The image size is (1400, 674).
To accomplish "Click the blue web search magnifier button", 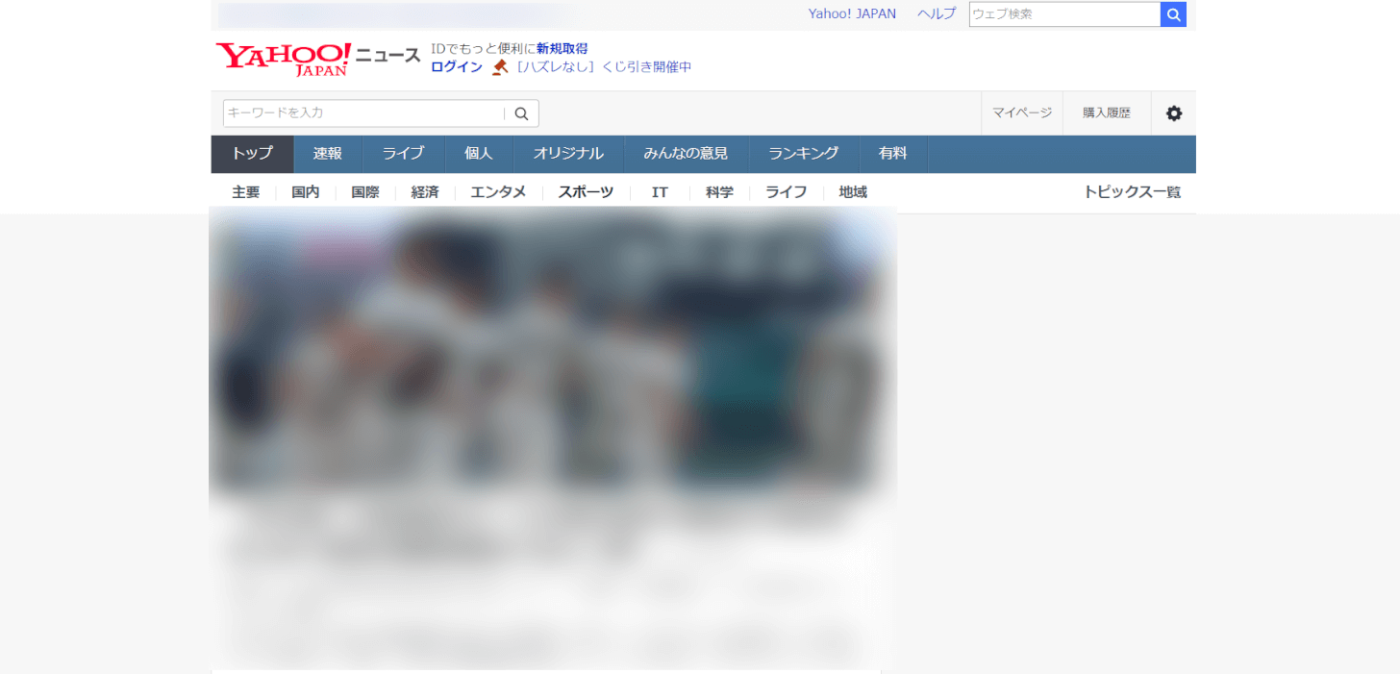I will click(x=1173, y=14).
